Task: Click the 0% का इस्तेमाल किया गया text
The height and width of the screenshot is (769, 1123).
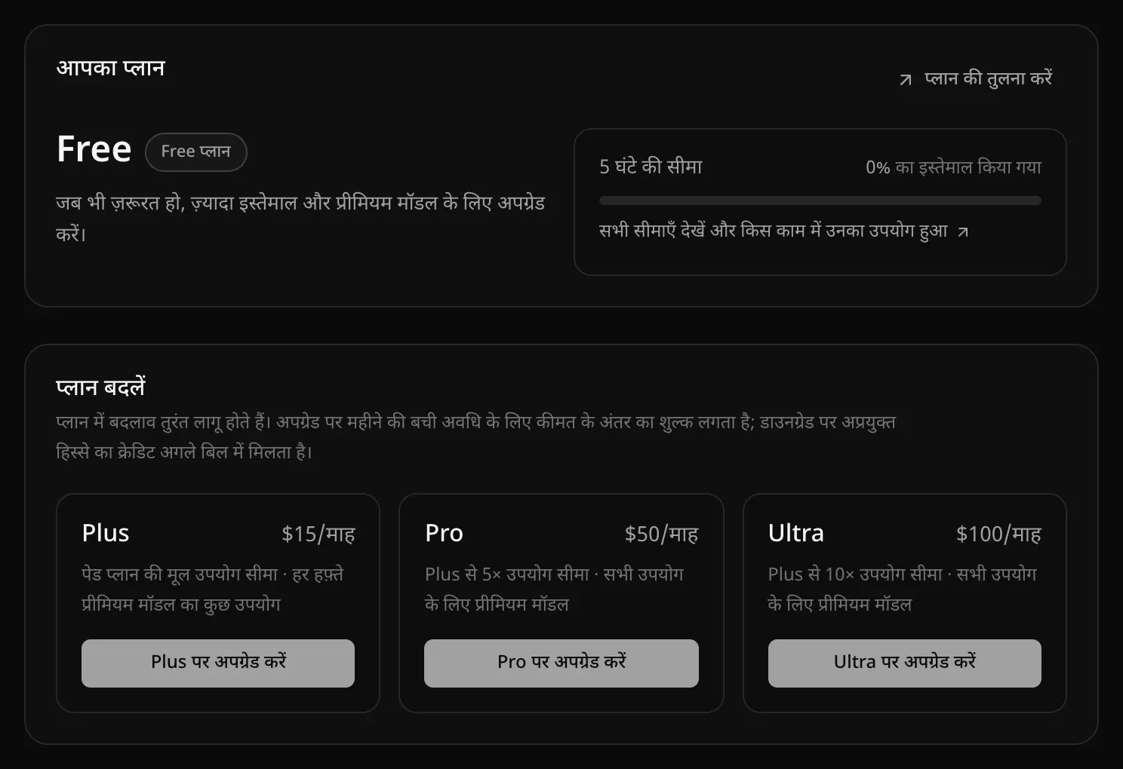Action: tap(953, 167)
